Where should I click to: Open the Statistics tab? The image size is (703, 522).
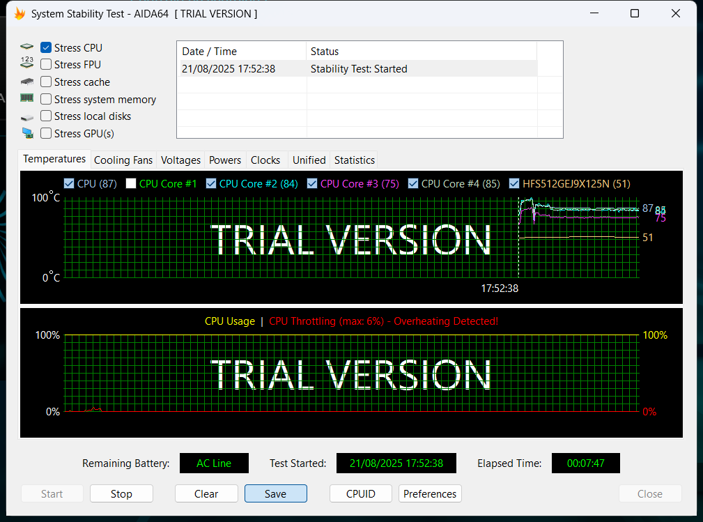coord(354,160)
